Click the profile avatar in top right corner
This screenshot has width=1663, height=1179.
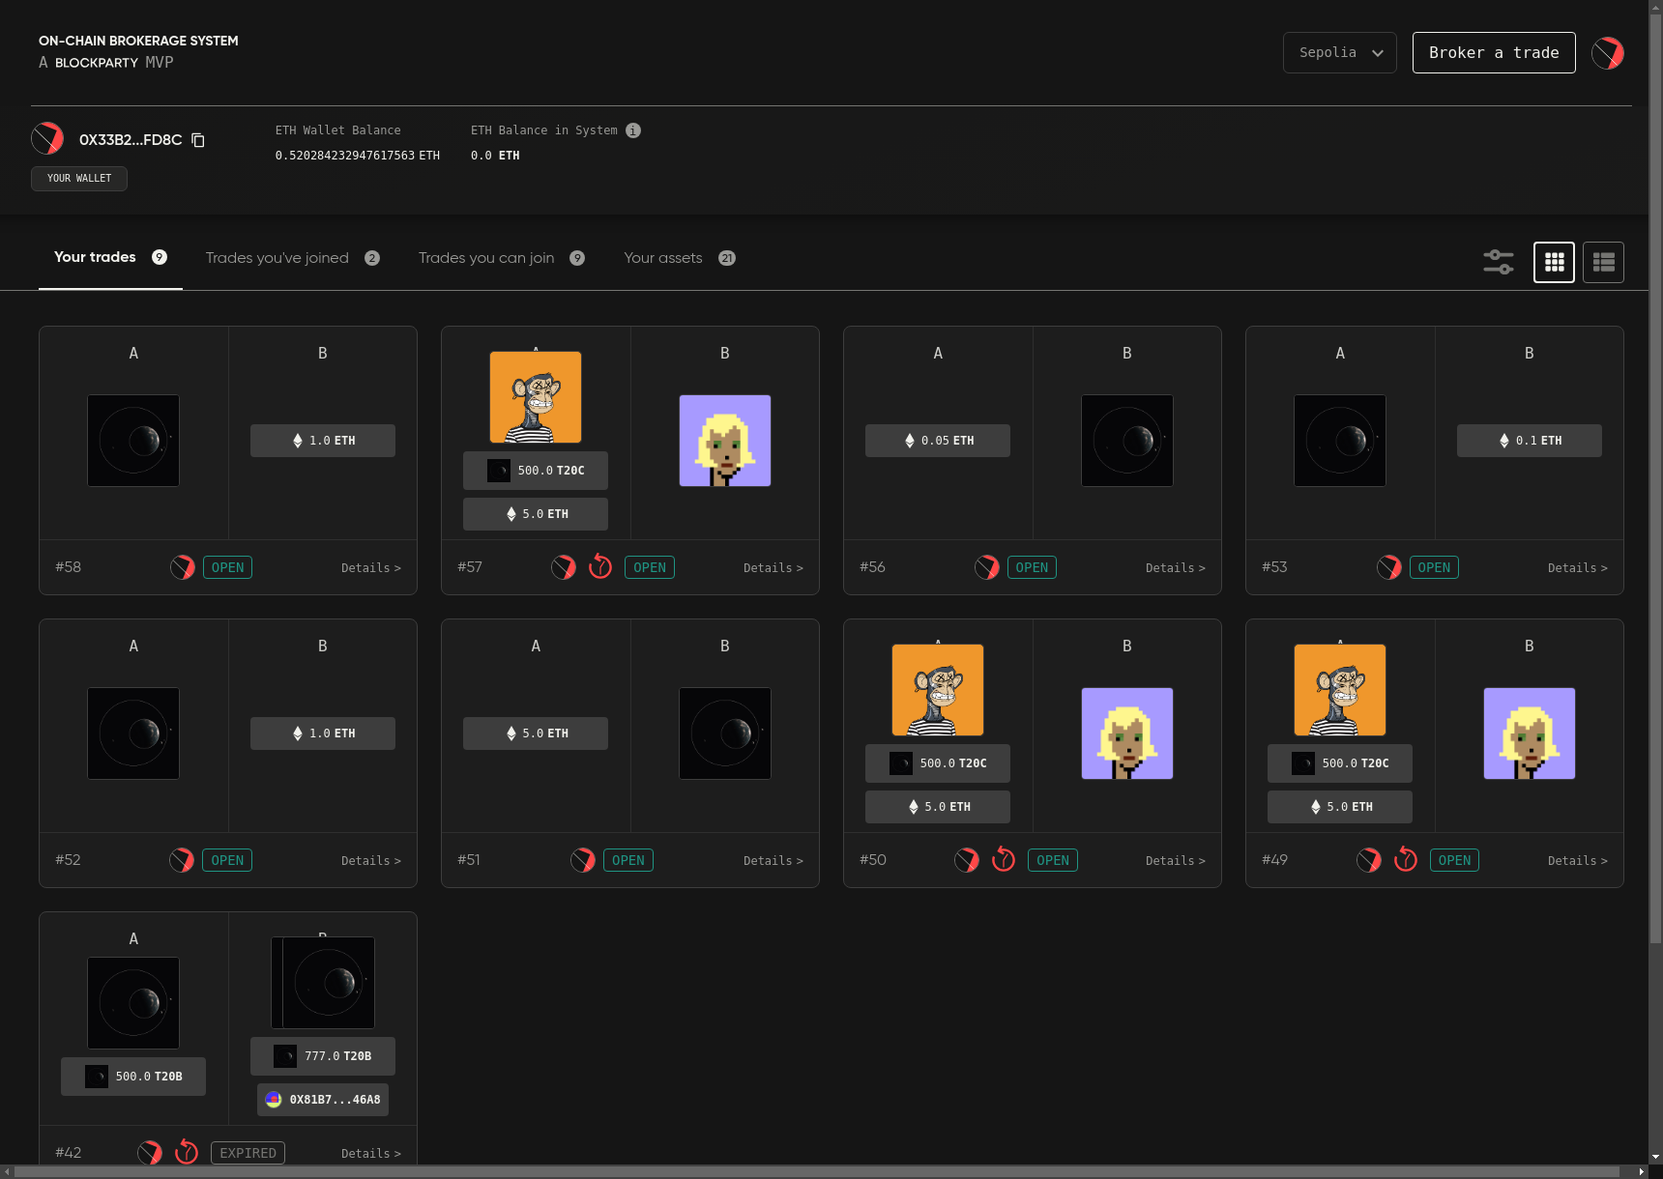click(1607, 53)
